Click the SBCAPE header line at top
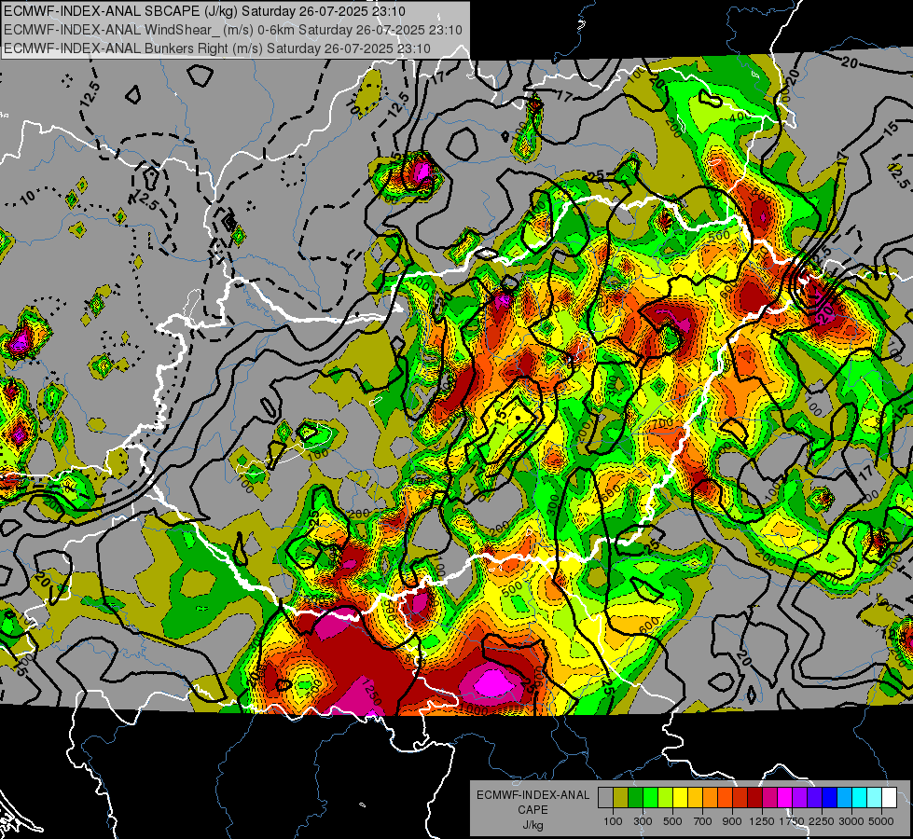The height and width of the screenshot is (839, 913). [205, 11]
